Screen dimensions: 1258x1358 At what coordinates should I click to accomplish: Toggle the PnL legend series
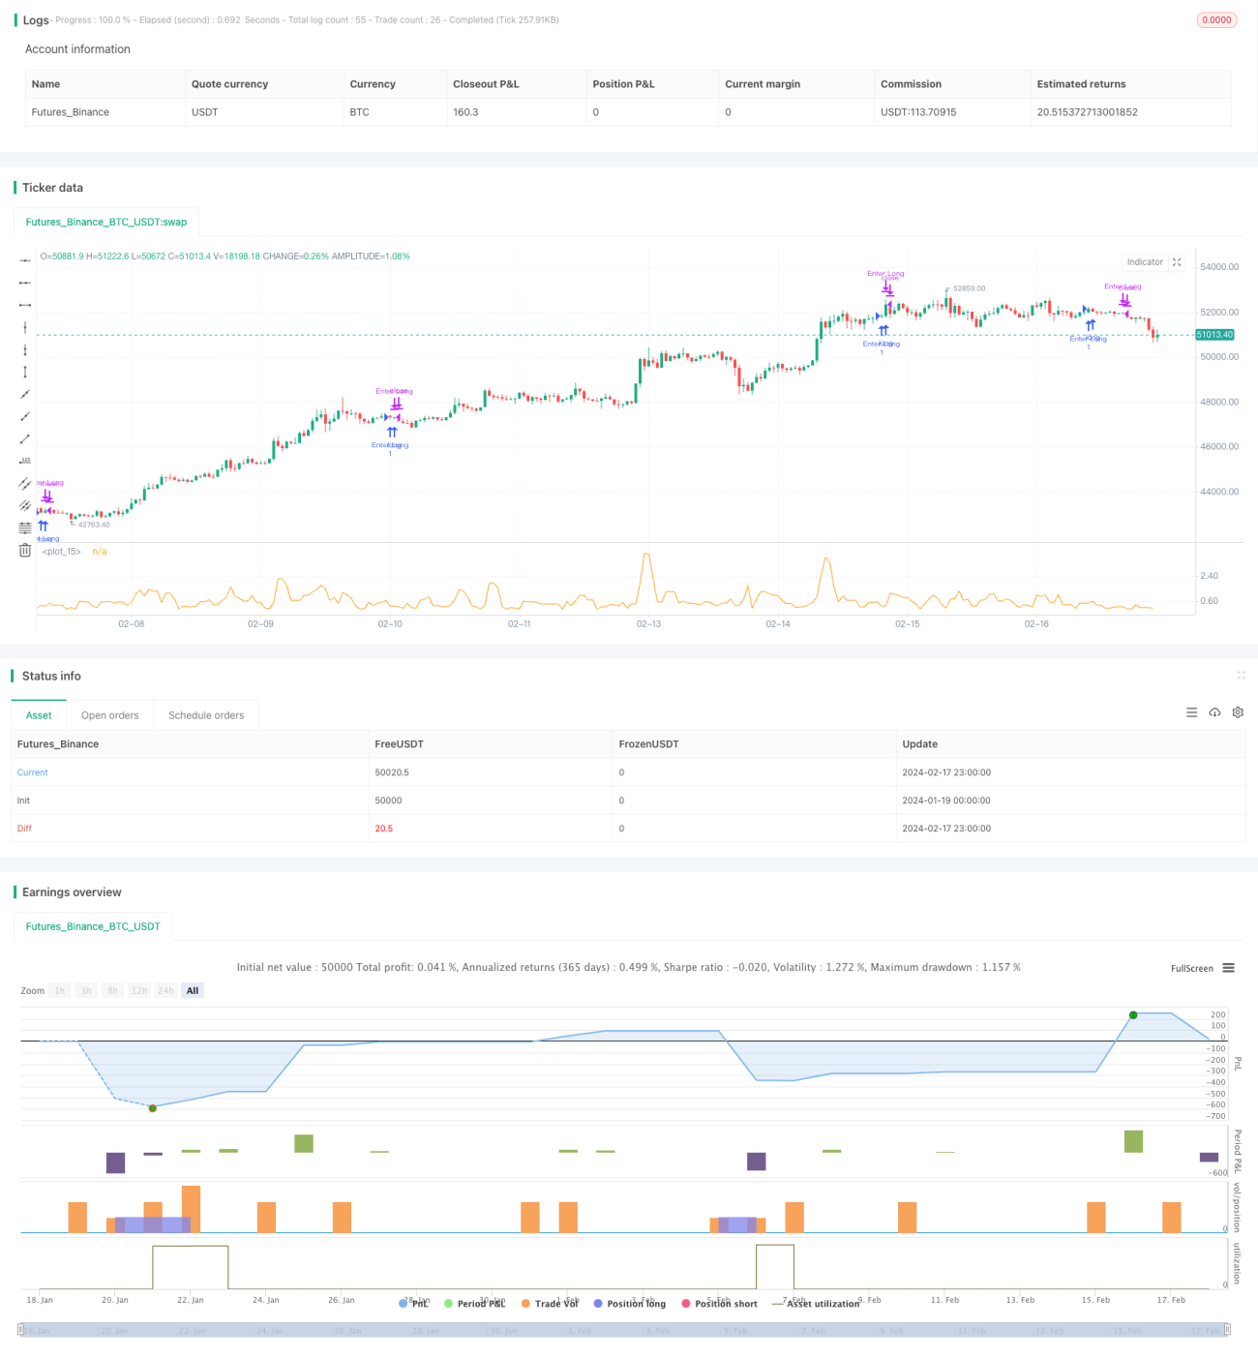click(x=414, y=1304)
